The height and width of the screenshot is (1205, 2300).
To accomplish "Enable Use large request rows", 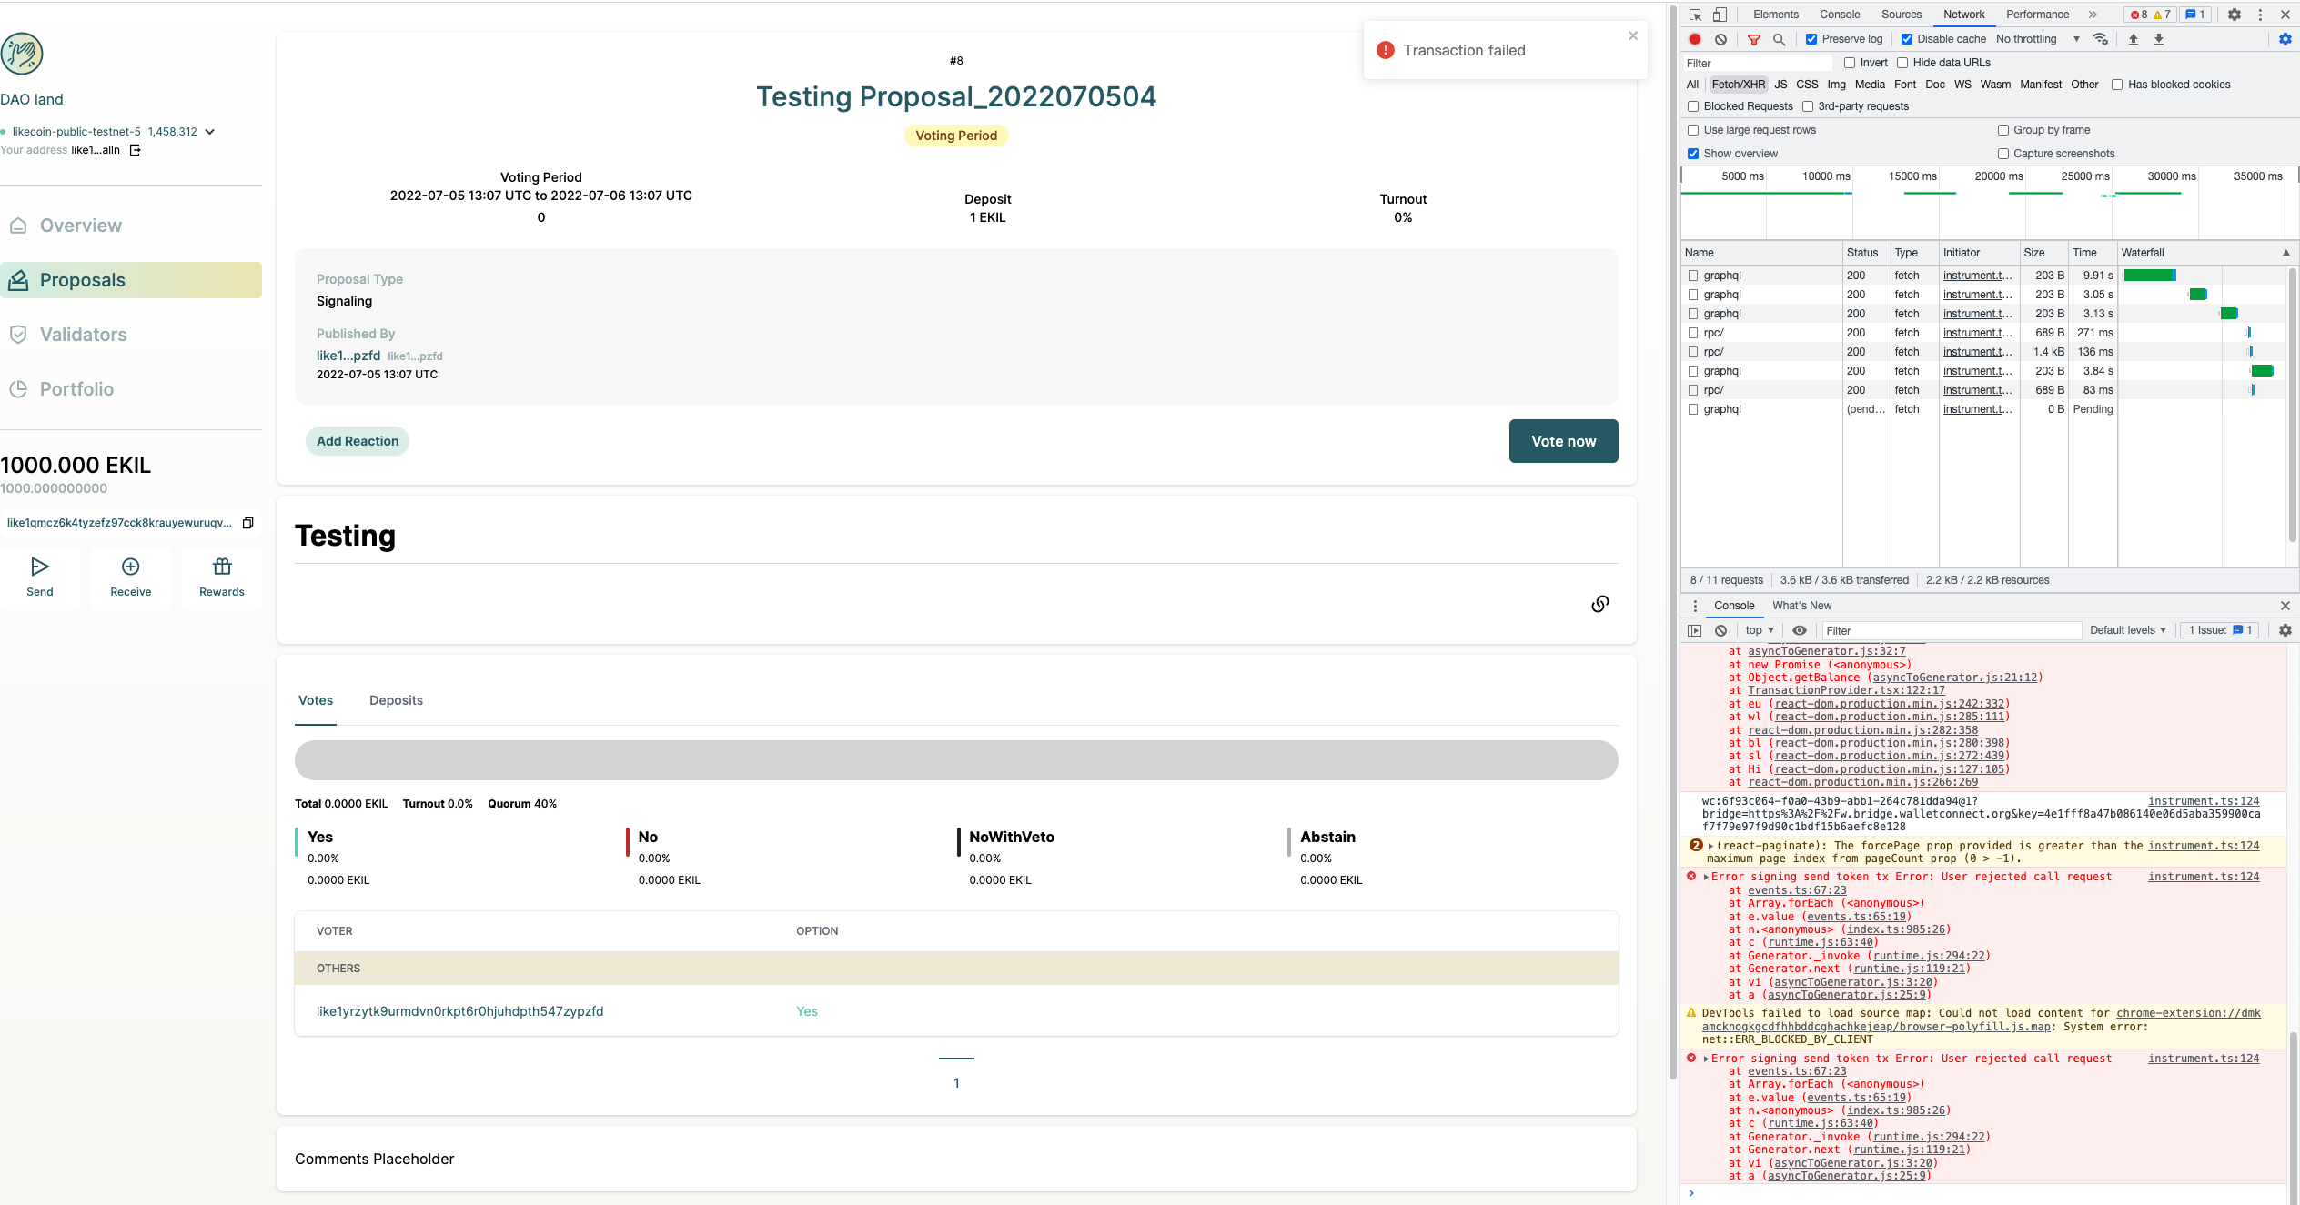I will (x=1693, y=130).
